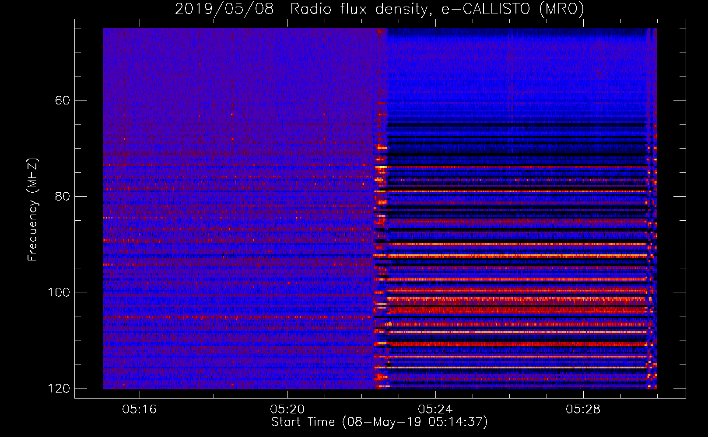Viewport: 708px width, 437px height.
Task: Click the 'Start Time (08-May-19 05:14:37)' label
Action: 379,422
